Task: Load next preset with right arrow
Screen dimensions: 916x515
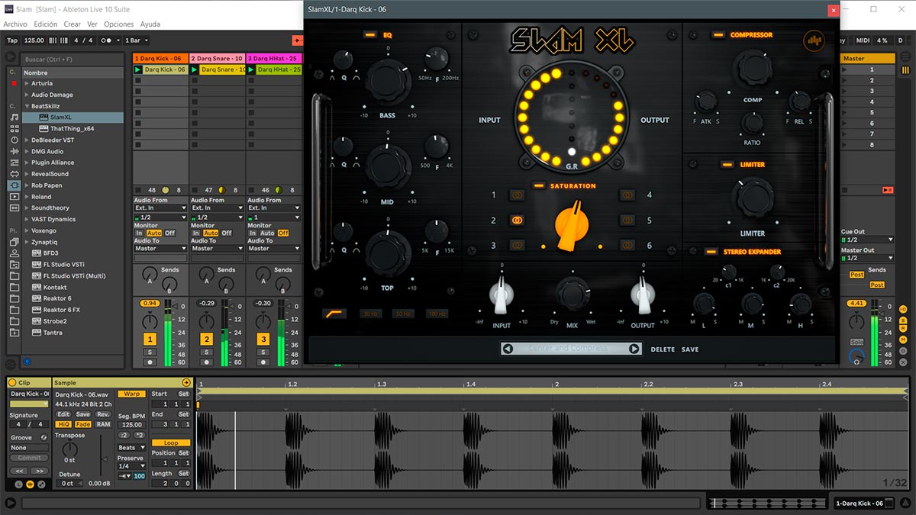Action: (634, 349)
